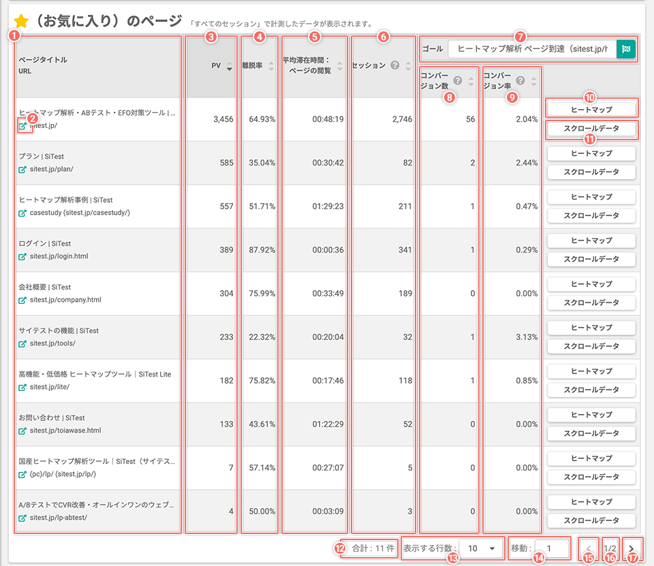The image size is (654, 566).
Task: Click the 01:29:23 average time cell
Action: (328, 206)
